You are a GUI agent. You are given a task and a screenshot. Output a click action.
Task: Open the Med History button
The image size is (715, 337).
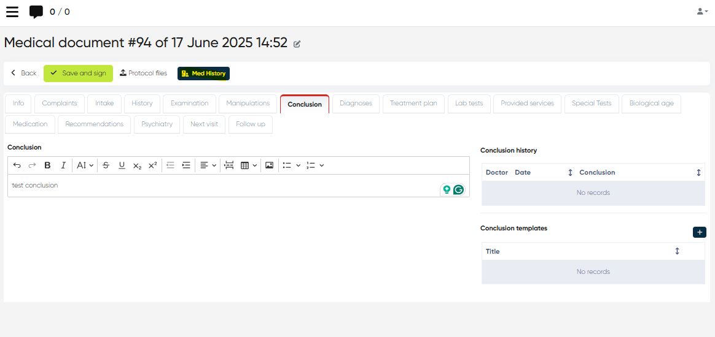point(203,74)
